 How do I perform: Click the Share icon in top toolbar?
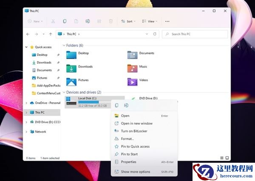pyautogui.click(x=99, y=21)
